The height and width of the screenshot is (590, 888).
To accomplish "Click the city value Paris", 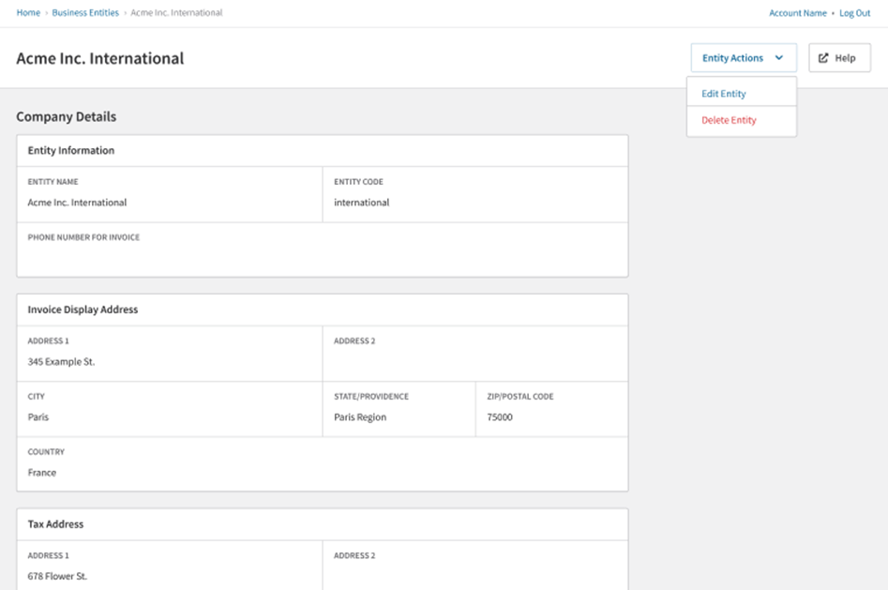I will coord(38,417).
